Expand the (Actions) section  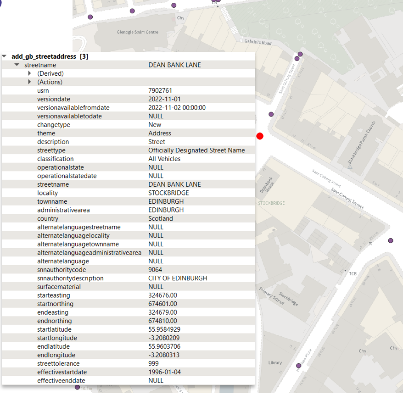[30, 82]
